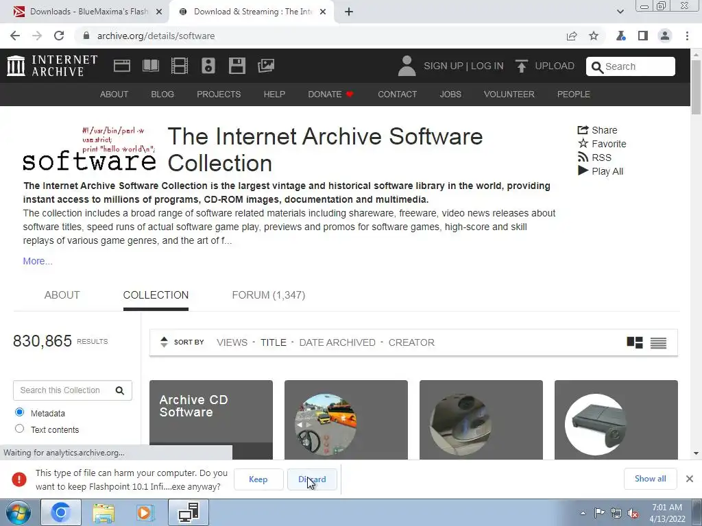The width and height of the screenshot is (702, 526).
Task: Click the upload arrow icon
Action: [521, 66]
